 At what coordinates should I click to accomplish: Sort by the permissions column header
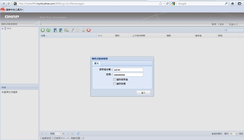(x=180, y=35)
